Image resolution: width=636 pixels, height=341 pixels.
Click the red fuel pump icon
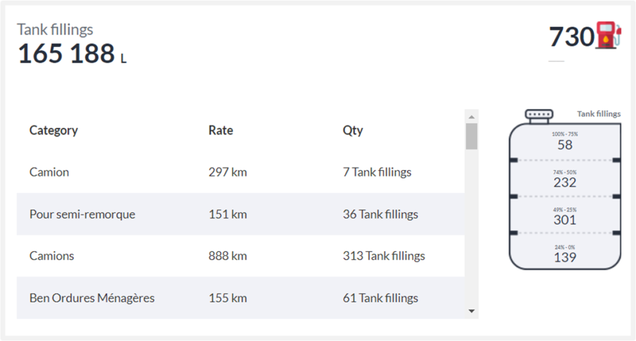(609, 35)
